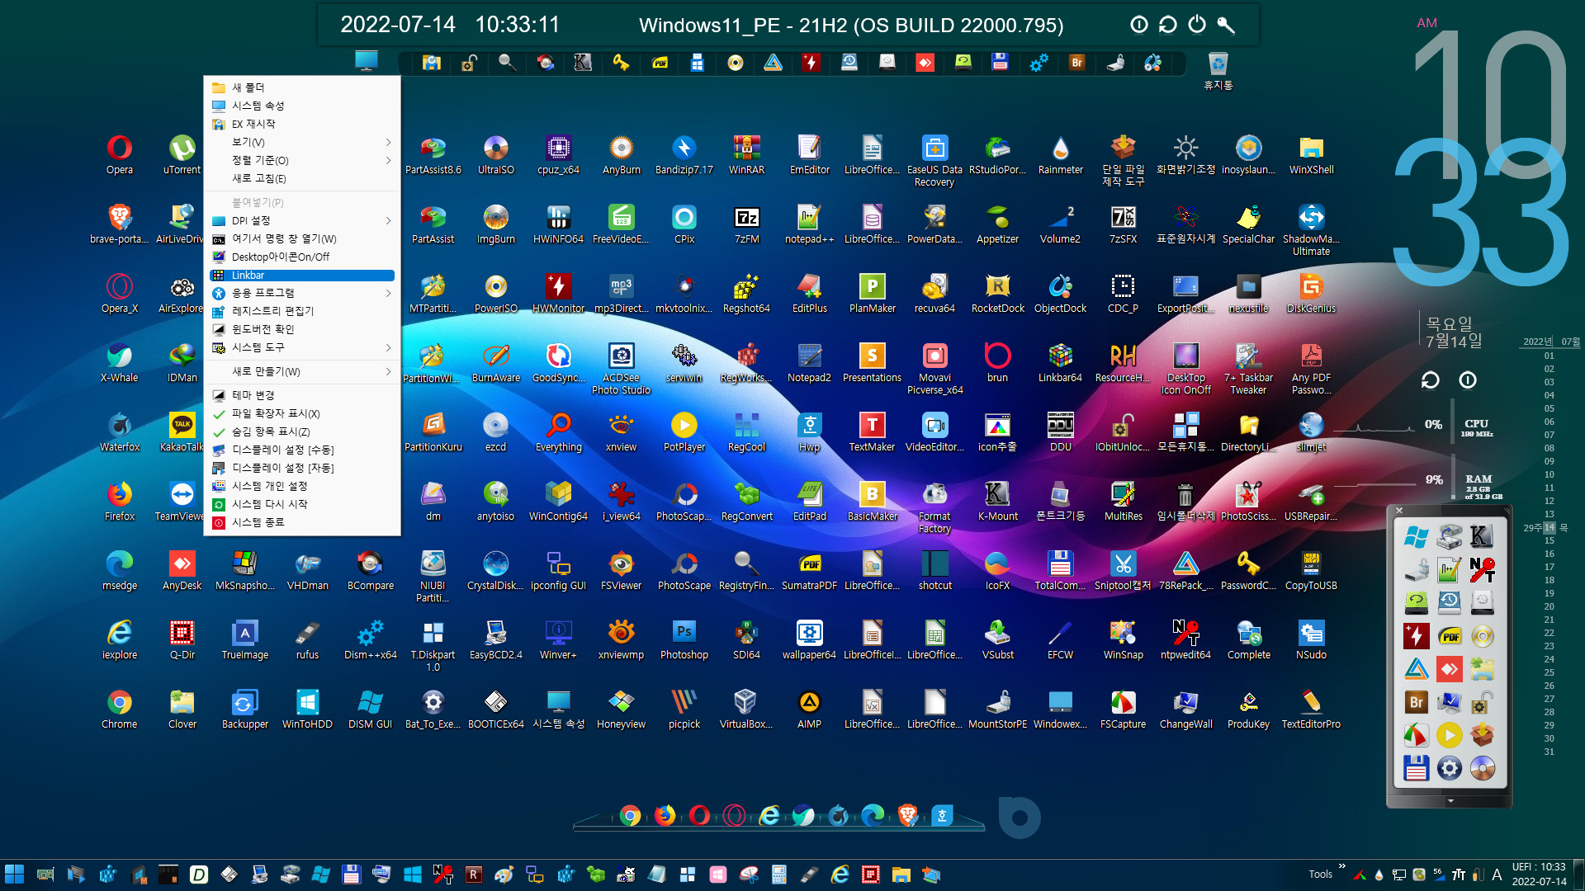Click the taskbar clock showing 10:33
The image size is (1585, 891).
[x=1538, y=874]
